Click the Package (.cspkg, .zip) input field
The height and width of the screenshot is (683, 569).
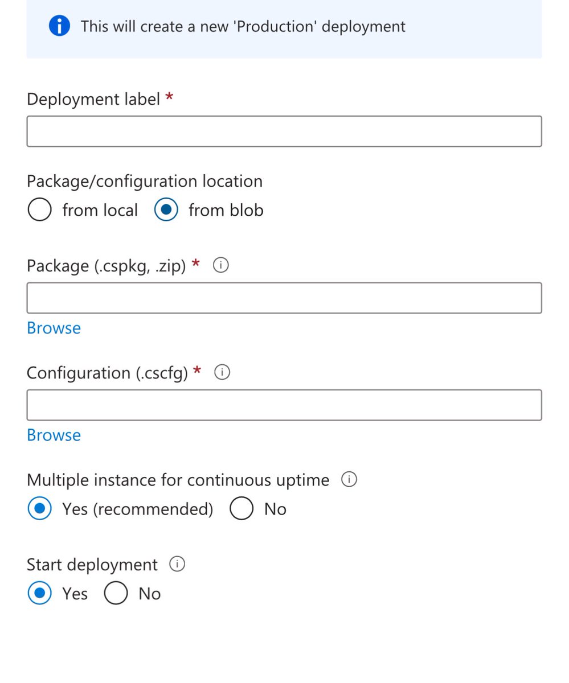click(284, 298)
